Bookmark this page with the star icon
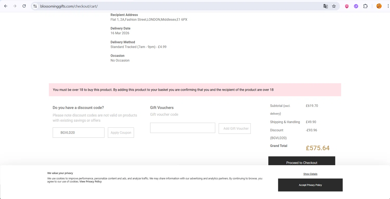 point(334,6)
